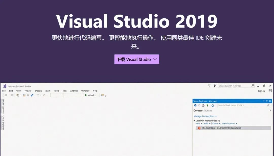Image resolution: width=274 pixels, height=156 pixels.
Task: Open the Solution Configurations combo box
Action: click(x=56, y=95)
